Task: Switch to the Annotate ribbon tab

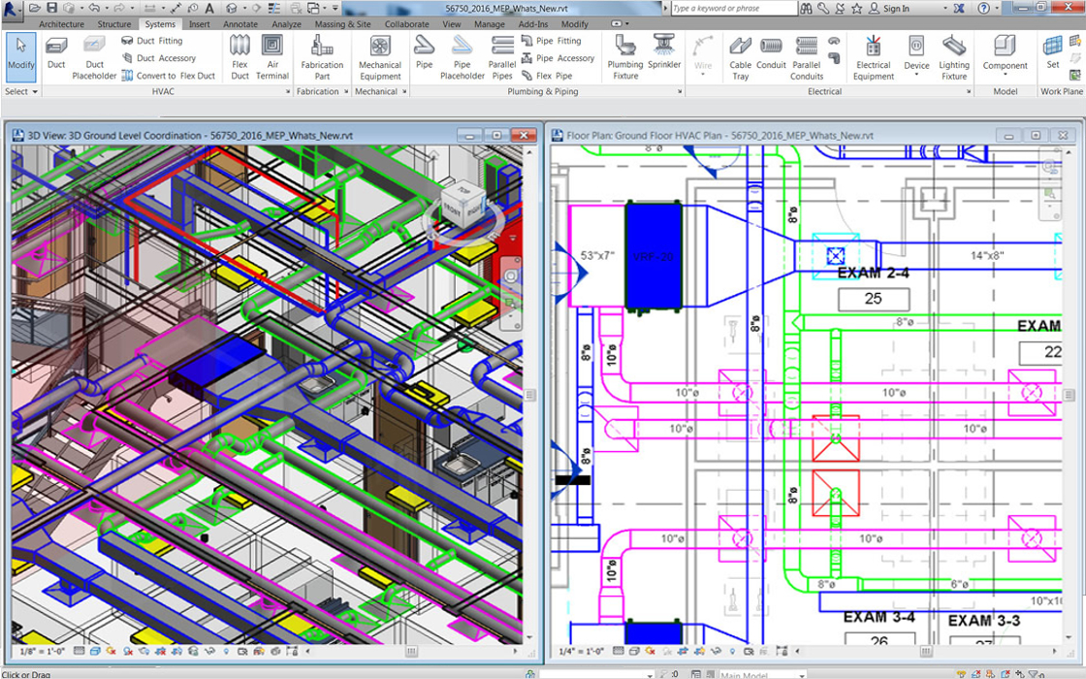Action: (x=240, y=24)
